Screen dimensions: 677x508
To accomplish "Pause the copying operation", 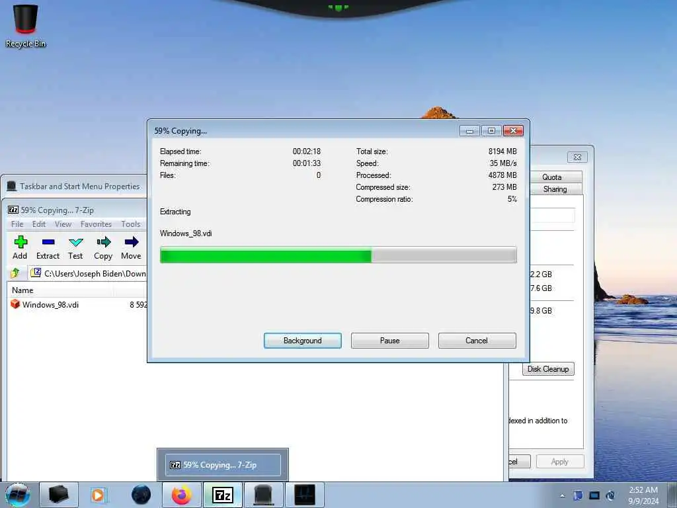I will coord(390,341).
